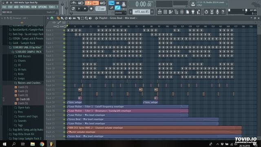Screen dimensions: 261x147
Task: Toggle typing keyboard to piano icon
Action: tap(111, 3)
